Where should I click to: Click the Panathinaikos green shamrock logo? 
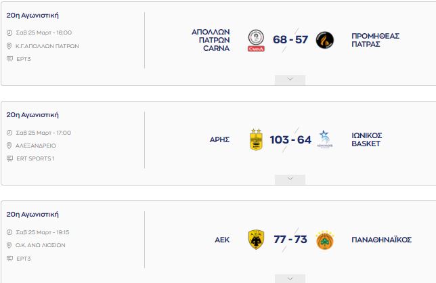tap(325, 240)
